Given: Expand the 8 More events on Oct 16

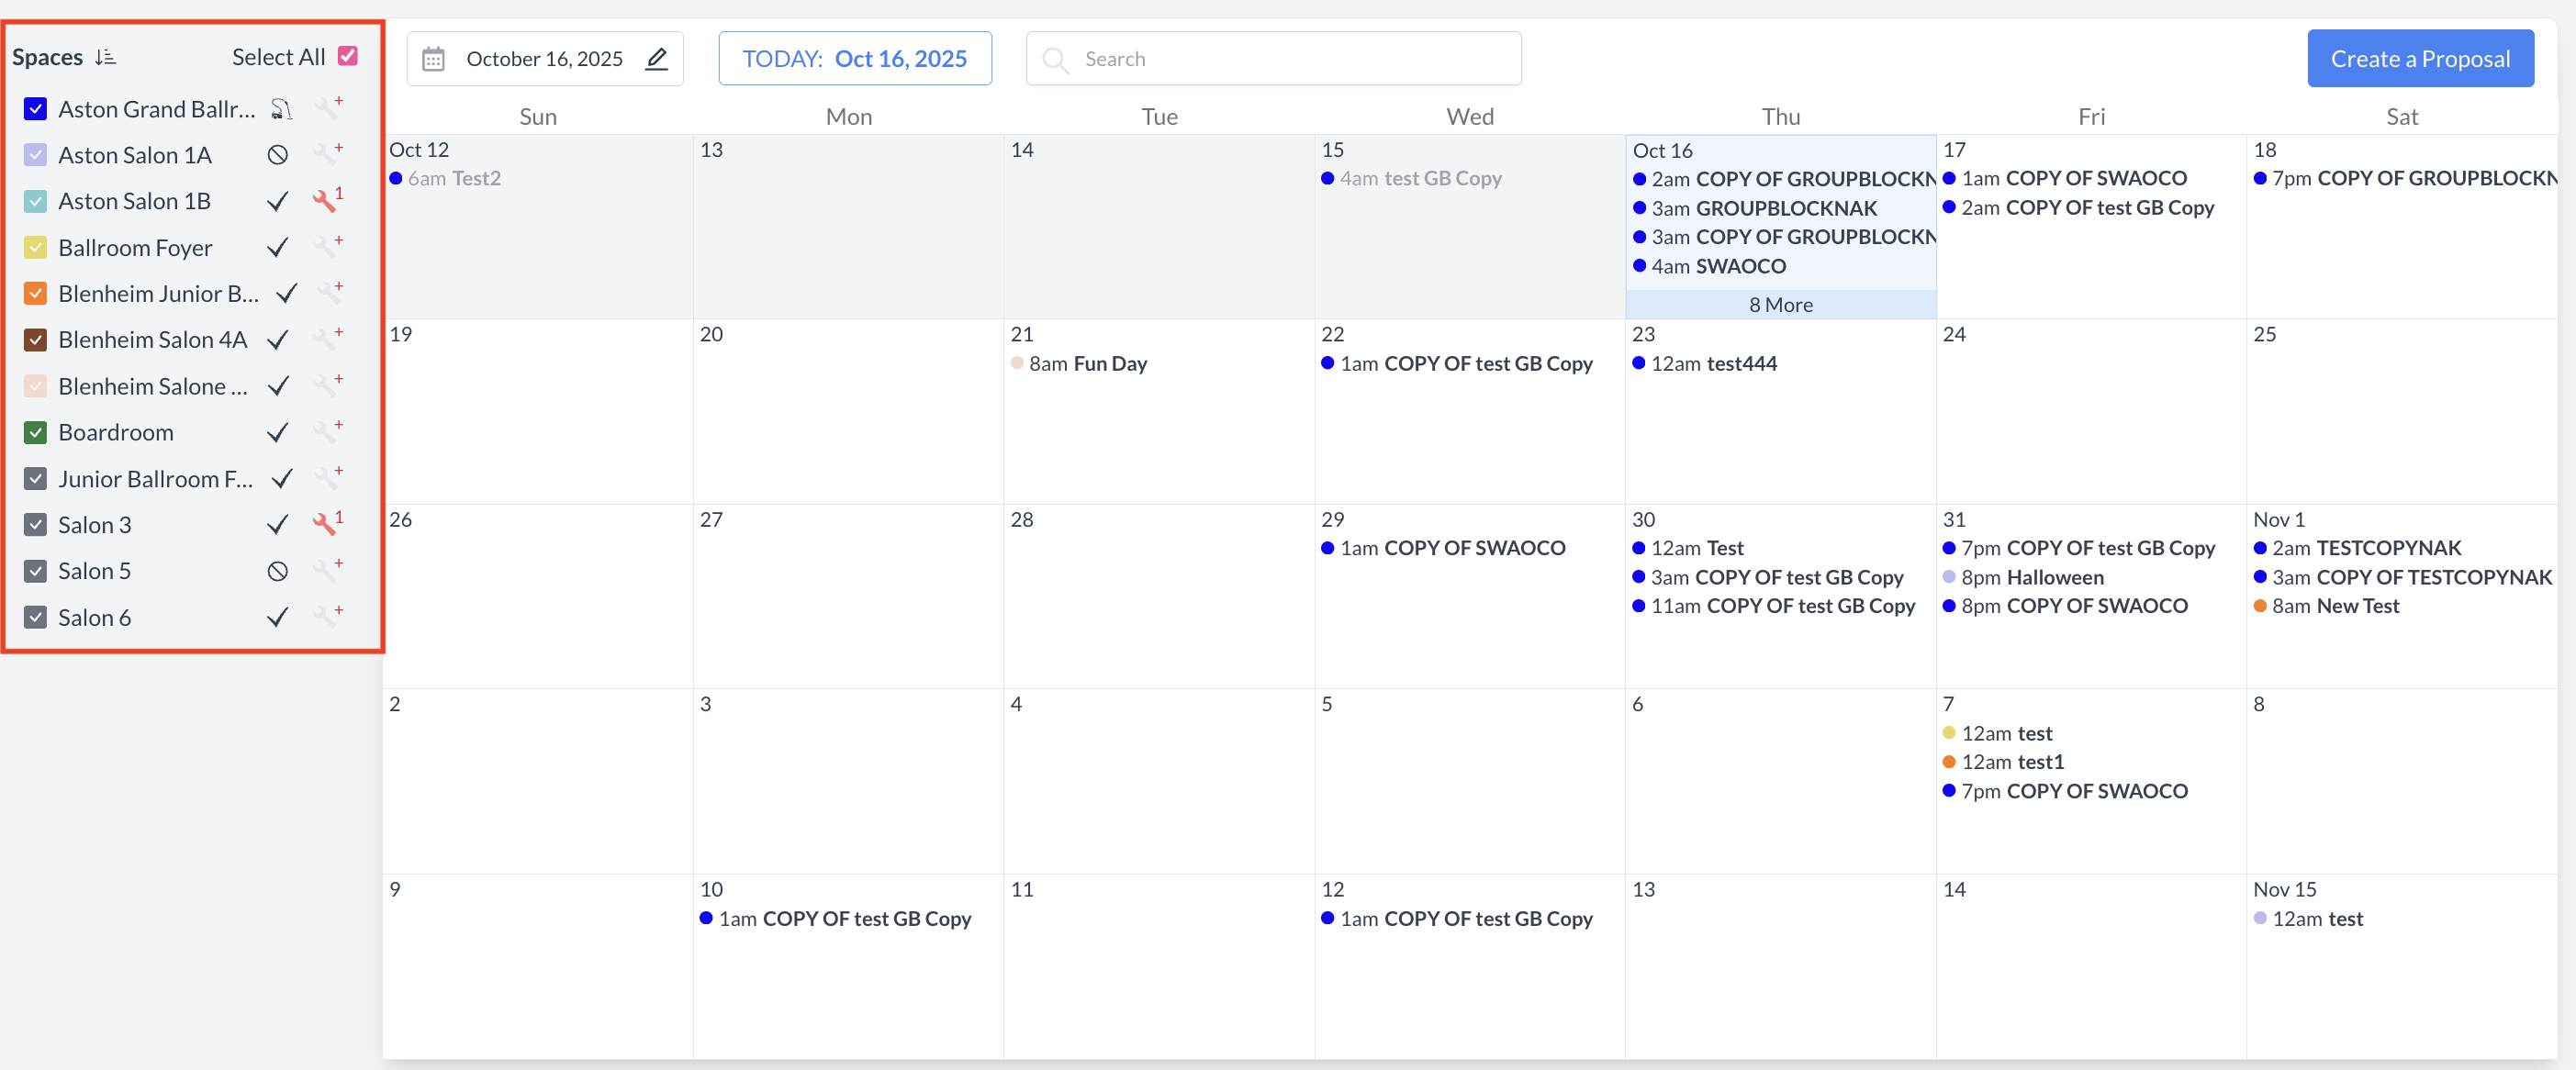Looking at the screenshot, I should pos(1780,304).
